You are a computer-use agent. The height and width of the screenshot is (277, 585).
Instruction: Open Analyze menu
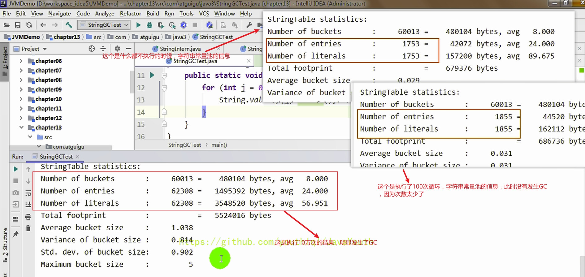click(x=105, y=14)
